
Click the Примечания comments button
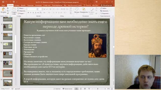[67, 89]
